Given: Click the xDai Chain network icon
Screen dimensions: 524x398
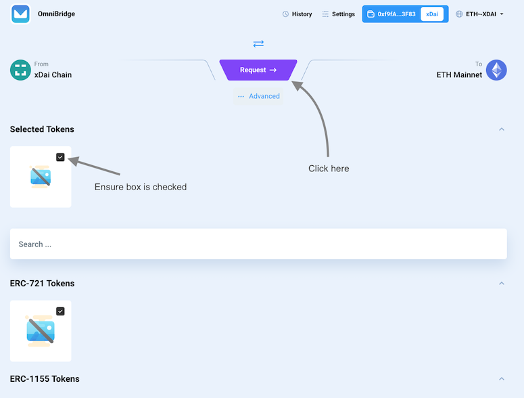Looking at the screenshot, I should click(21, 70).
